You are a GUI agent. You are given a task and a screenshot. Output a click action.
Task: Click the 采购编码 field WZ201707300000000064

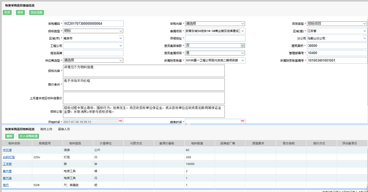[93, 23]
